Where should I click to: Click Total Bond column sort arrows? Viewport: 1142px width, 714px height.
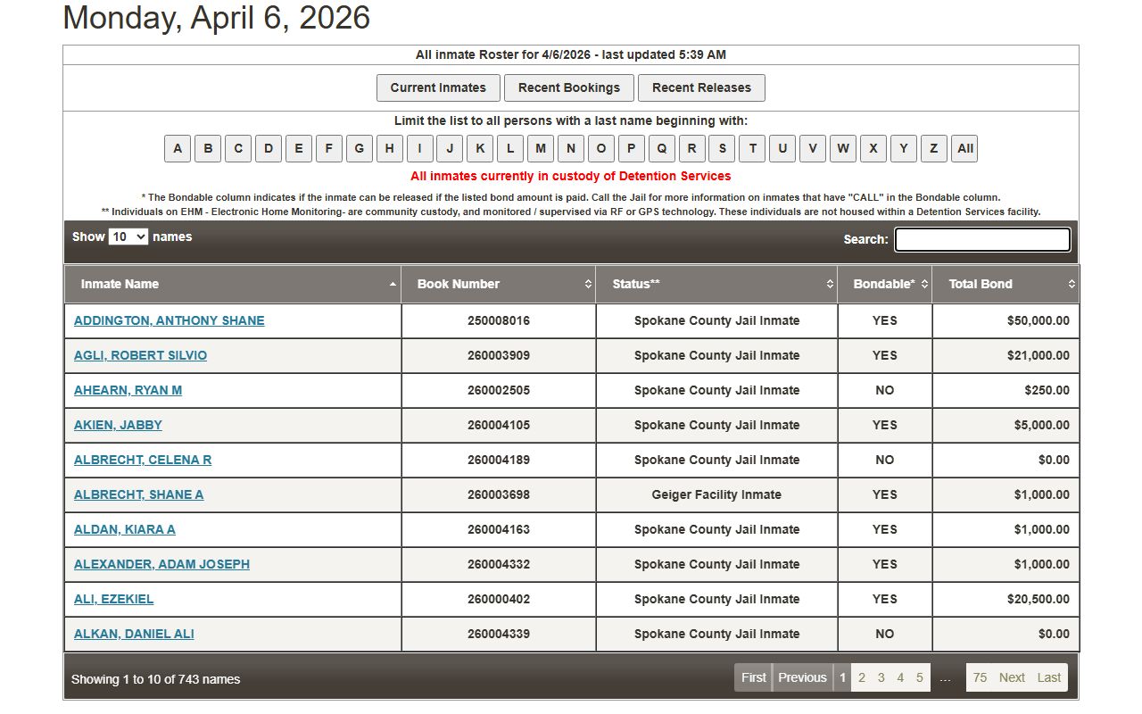coord(1072,284)
